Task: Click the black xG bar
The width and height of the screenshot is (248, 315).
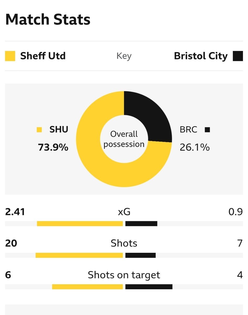Action: (x=141, y=224)
